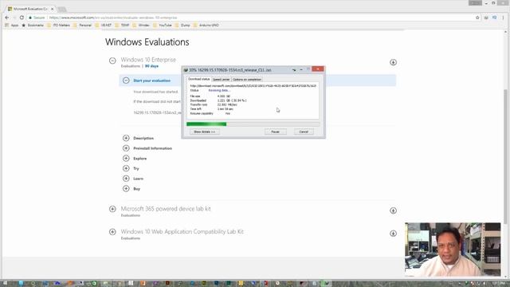Click the download icon for Web Application Compatibility Lab Kit
This screenshot has width=510, height=287.
[x=393, y=234]
